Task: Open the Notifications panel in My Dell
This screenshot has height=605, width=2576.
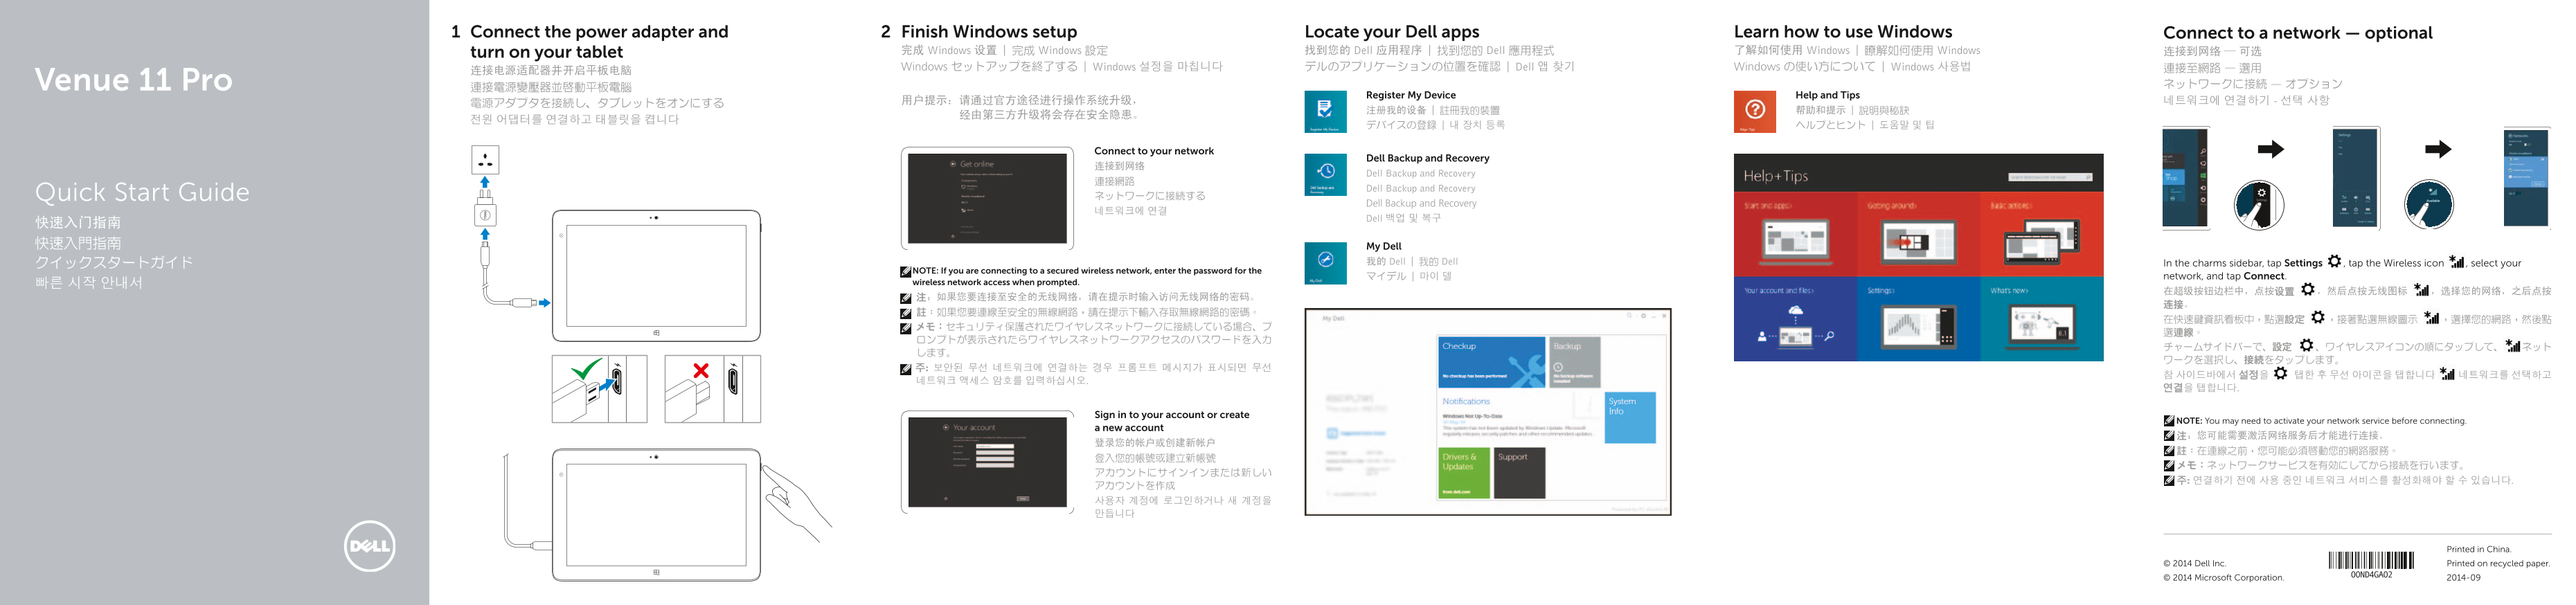Action: [x=1519, y=417]
